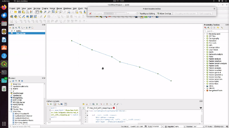The height and width of the screenshot is (128, 229).
Task: Select Favorites in Browser panel
Action: (x=17, y=84)
